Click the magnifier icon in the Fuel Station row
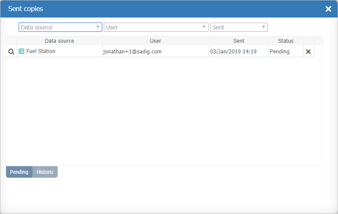The height and width of the screenshot is (214, 338). coord(12,52)
